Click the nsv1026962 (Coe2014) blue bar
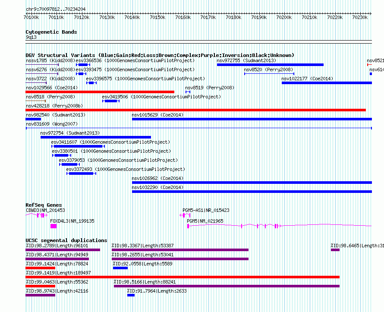This screenshot has width=384, height=312. 252,183
